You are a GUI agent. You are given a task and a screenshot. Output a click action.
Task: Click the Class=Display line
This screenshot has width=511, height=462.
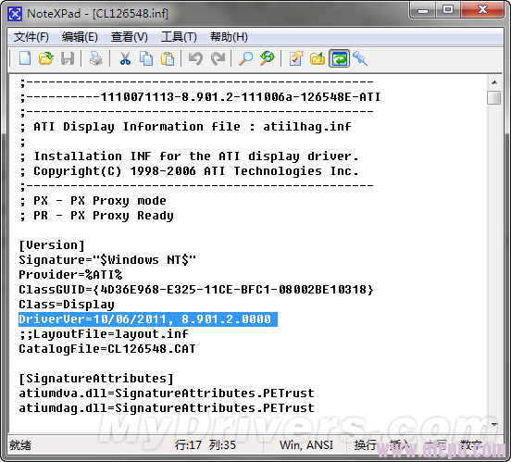67,305
